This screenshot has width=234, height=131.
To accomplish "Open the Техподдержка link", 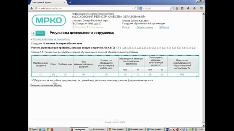I will 96,27.
